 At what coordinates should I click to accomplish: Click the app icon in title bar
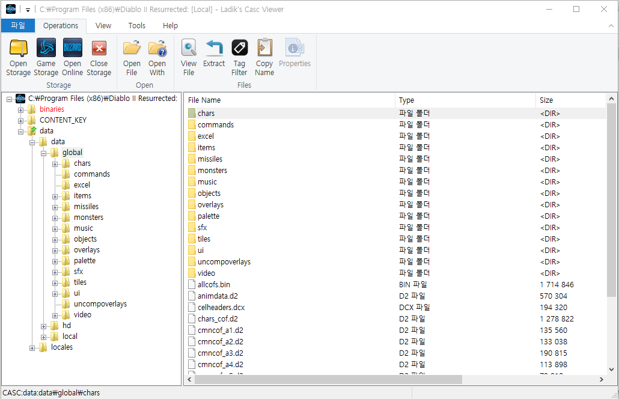point(11,9)
